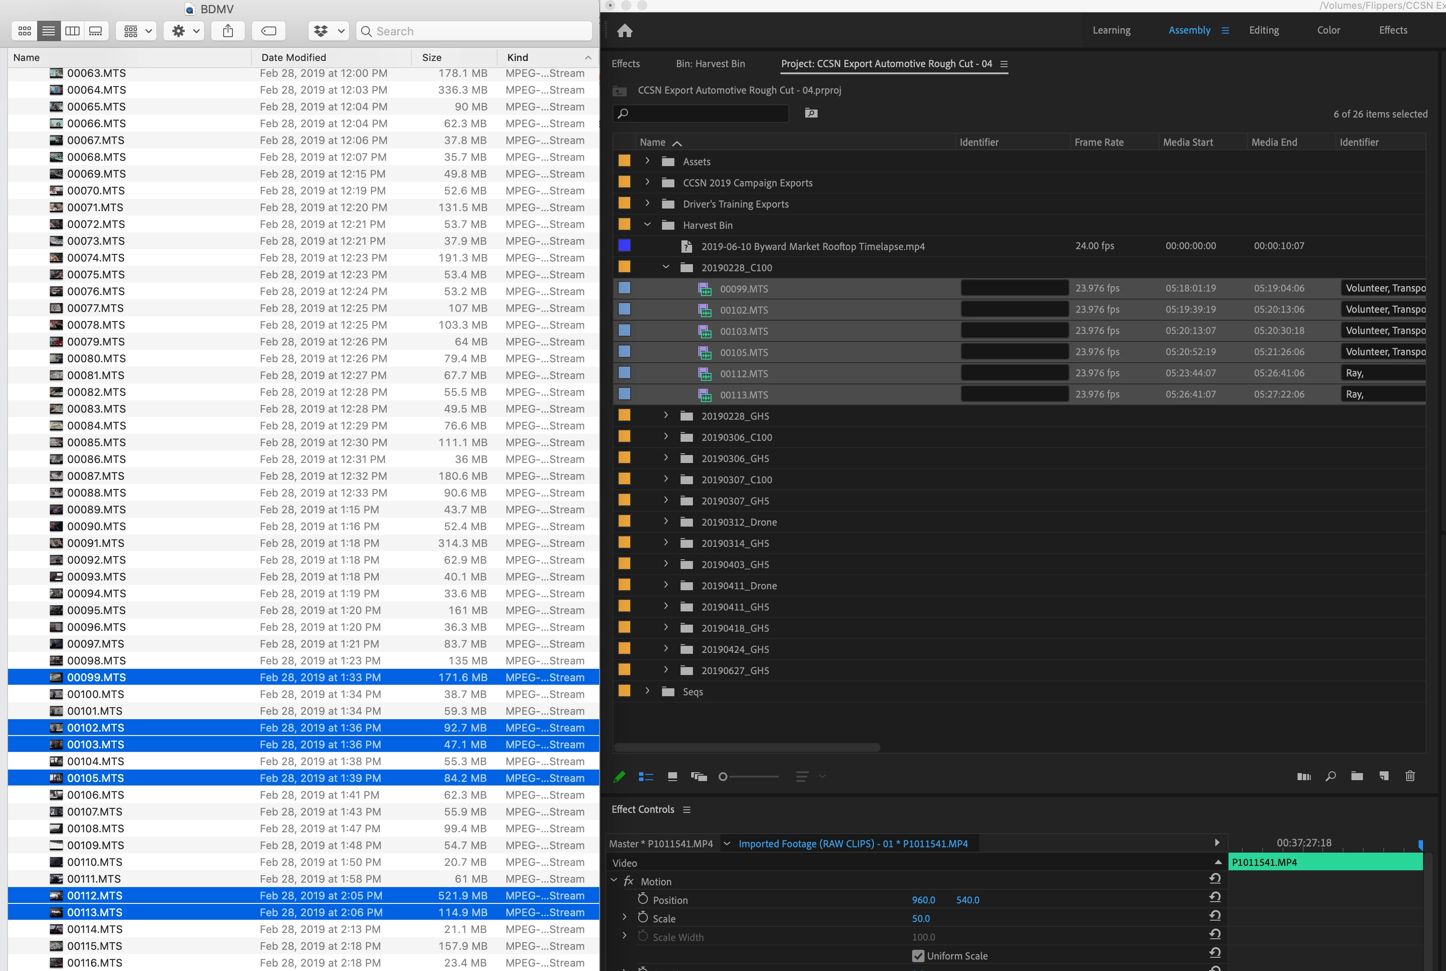This screenshot has height=971, width=1446.
Task: Click the Freeform View icon
Action: pyautogui.click(x=699, y=777)
